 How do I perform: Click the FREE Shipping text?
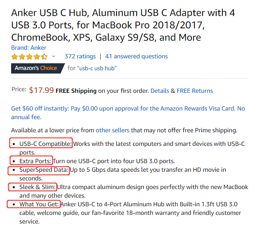[76, 91]
